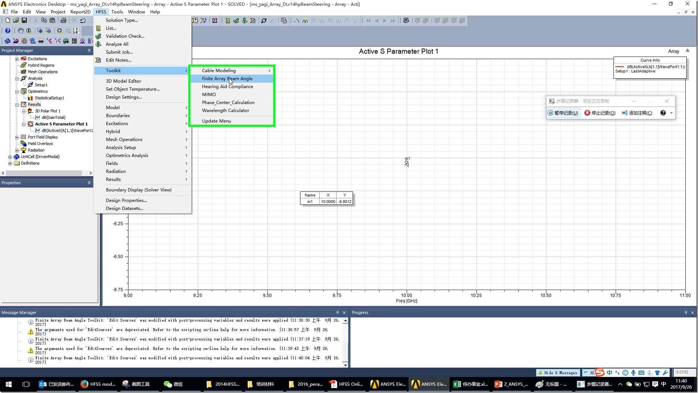Click the Zoom Out icon
This screenshot has height=393, width=698.
48,31
